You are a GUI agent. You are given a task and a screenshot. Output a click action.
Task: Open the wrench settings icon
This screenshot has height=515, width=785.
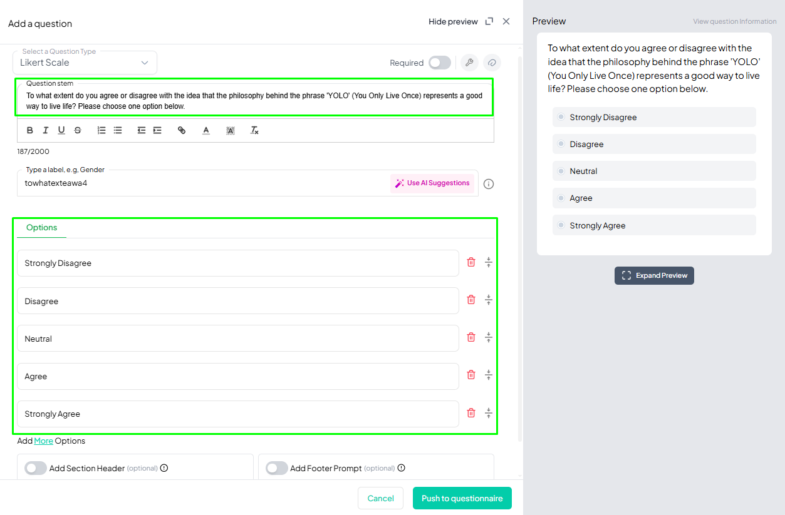(469, 63)
